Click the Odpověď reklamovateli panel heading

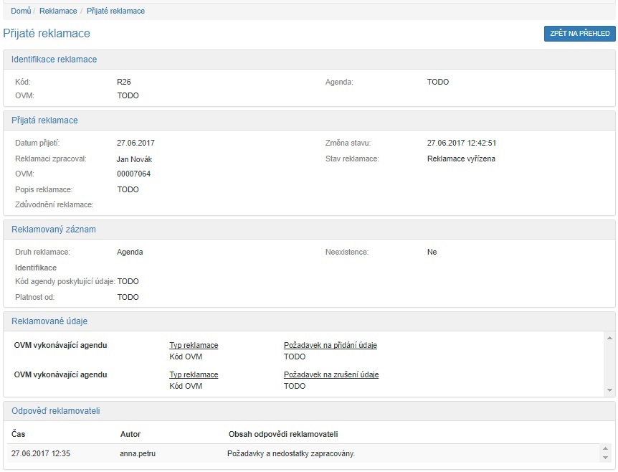(56, 410)
